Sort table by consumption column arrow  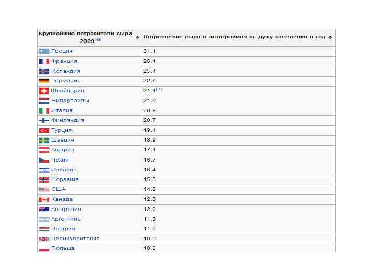(x=330, y=37)
